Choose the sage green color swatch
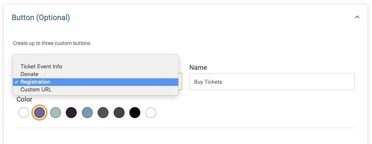Screen dimensions: 372x144 point(56,113)
